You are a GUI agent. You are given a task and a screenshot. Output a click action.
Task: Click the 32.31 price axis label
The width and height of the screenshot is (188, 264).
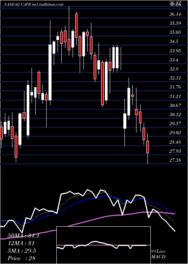click(175, 78)
